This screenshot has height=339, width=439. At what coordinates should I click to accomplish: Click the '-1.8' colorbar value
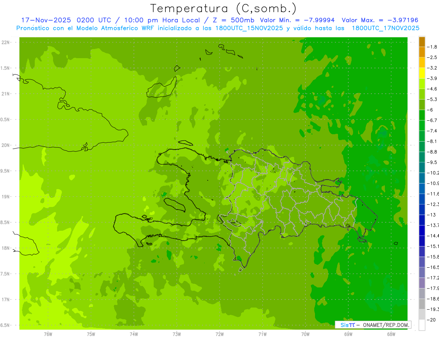point(432,47)
